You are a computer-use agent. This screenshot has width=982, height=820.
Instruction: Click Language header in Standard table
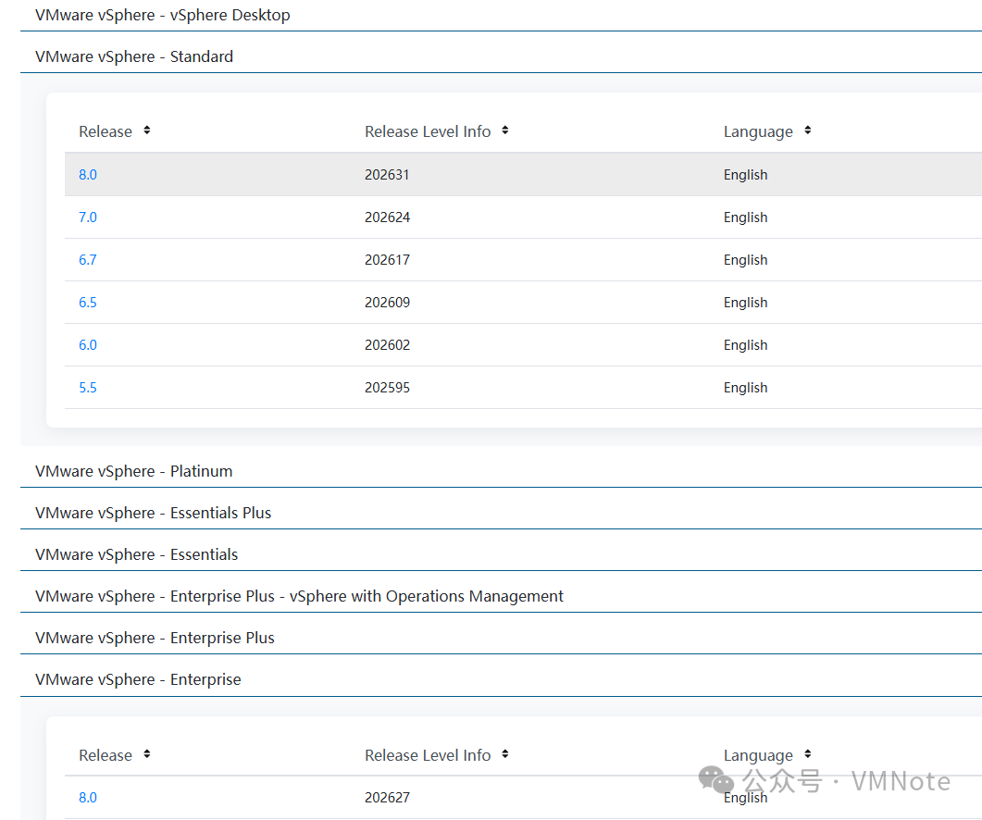coord(758,131)
